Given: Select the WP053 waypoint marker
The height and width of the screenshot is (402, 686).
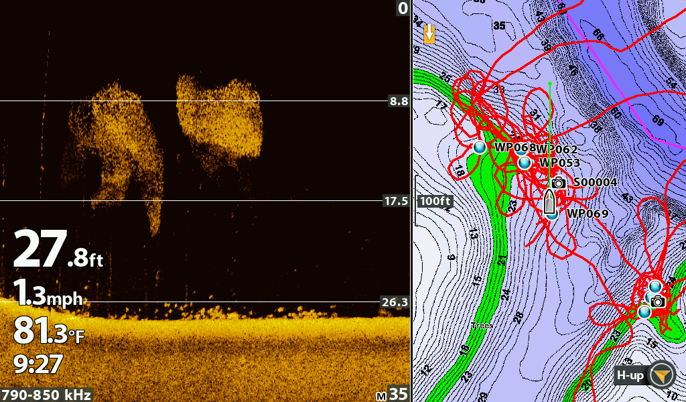Looking at the screenshot, I should pos(524,163).
